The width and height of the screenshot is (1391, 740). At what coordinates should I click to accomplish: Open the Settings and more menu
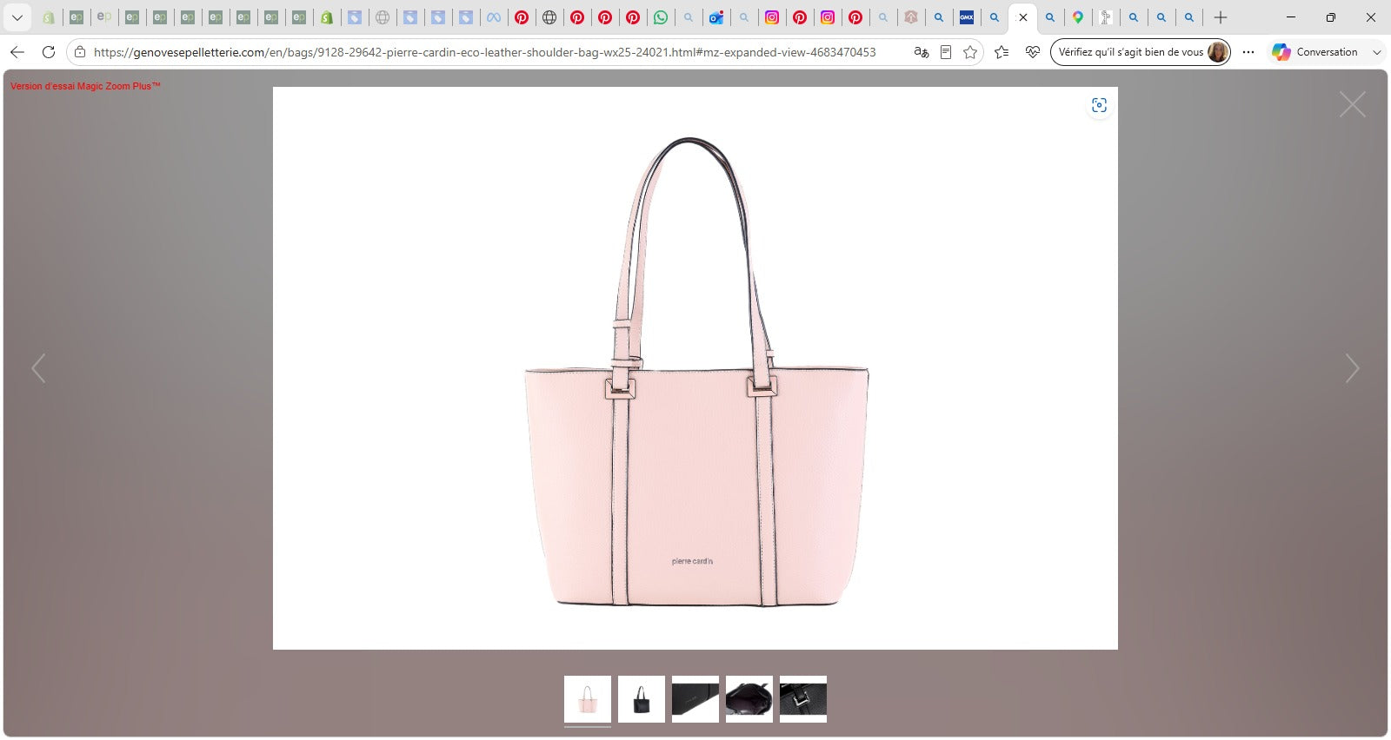click(x=1248, y=52)
